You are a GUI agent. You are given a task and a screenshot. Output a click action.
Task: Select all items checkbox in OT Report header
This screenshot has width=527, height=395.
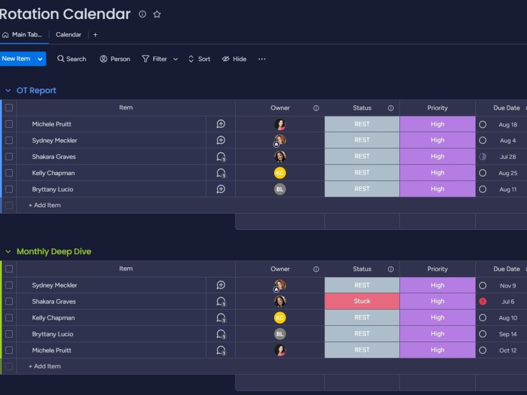click(x=9, y=108)
